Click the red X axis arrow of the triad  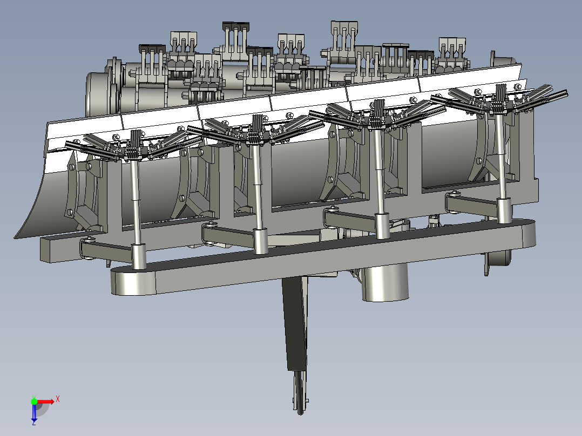pos(46,401)
